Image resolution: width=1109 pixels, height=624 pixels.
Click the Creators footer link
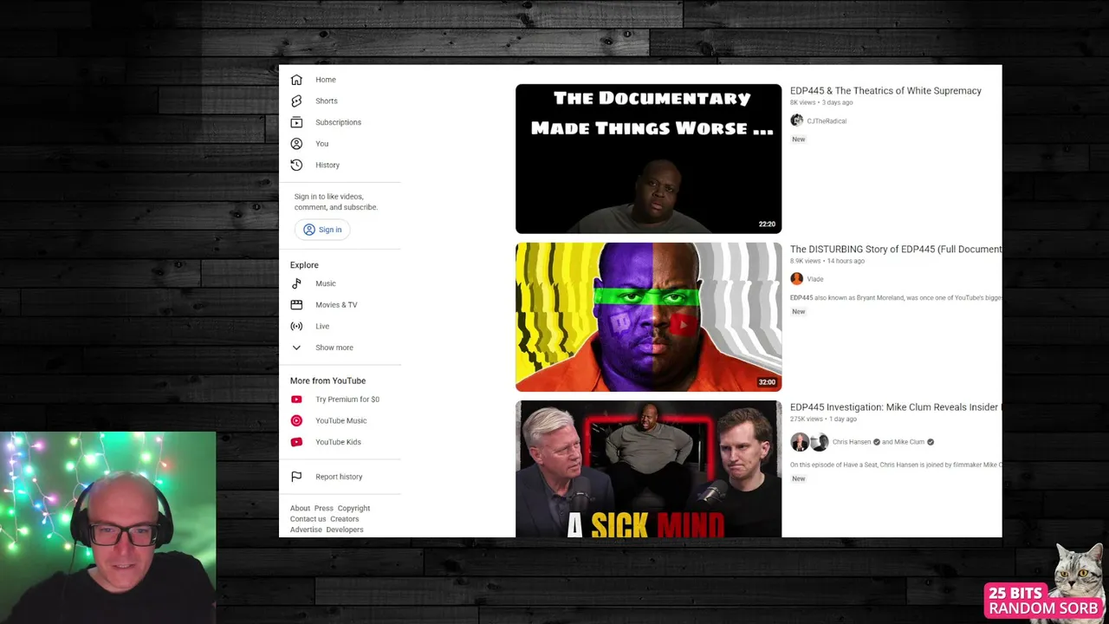(344, 519)
